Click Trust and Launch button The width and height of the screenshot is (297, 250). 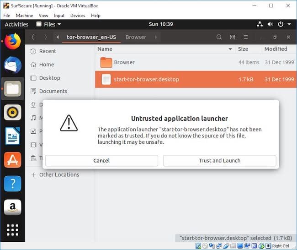[x=220, y=161]
